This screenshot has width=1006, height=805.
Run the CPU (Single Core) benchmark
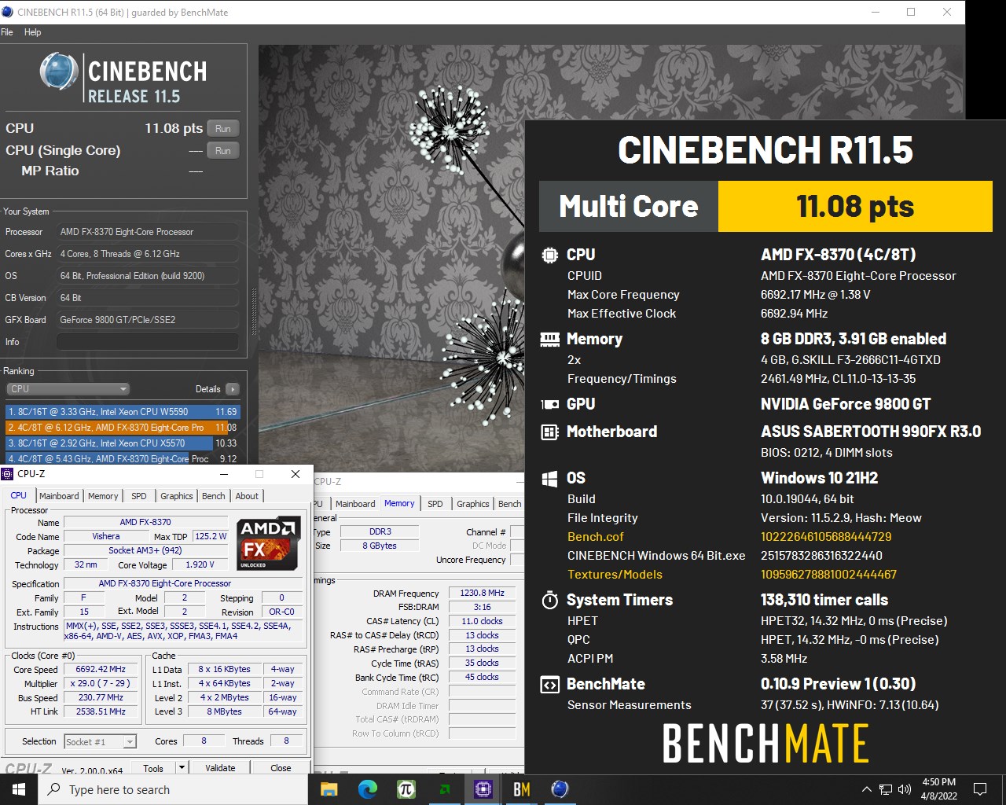[x=223, y=151]
